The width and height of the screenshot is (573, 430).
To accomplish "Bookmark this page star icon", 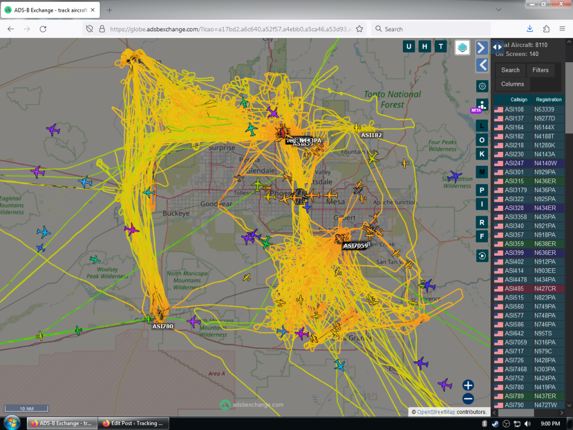I will pos(359,29).
